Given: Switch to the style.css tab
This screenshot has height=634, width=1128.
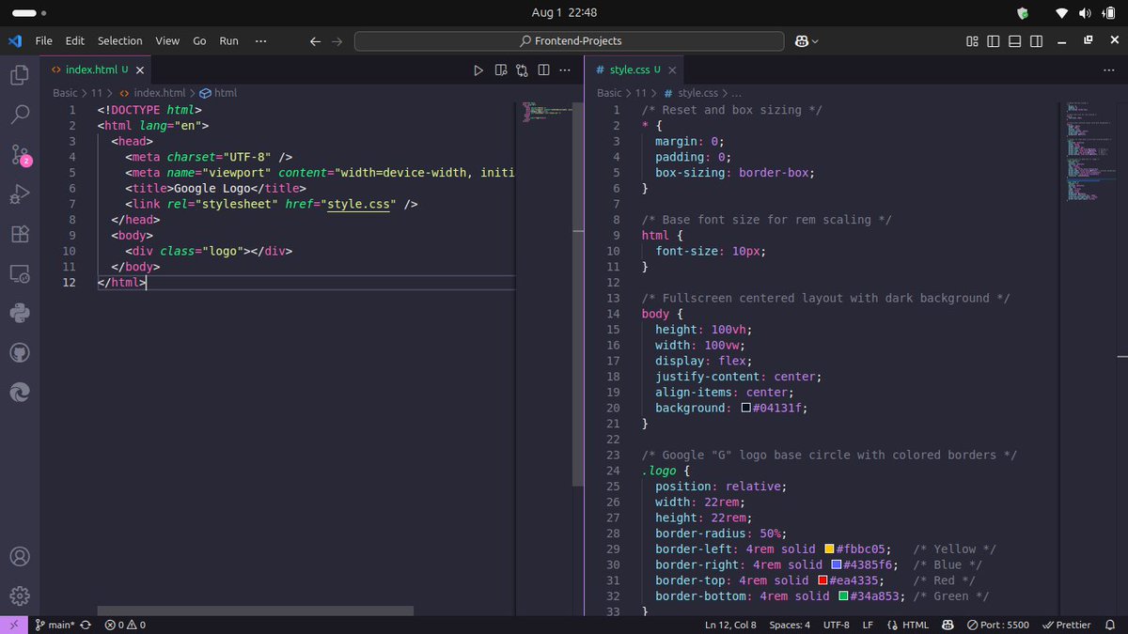Looking at the screenshot, I should (x=634, y=70).
